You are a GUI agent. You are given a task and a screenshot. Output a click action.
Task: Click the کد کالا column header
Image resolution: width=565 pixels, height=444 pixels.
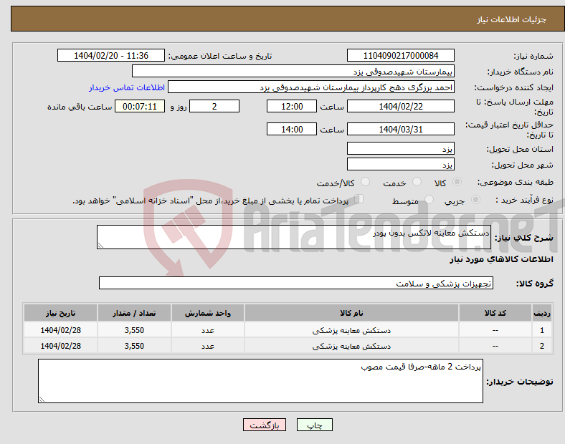coord(495,313)
